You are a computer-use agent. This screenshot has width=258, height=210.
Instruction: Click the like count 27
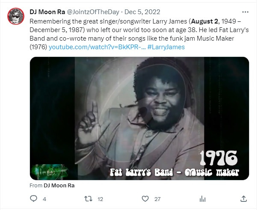[x=157, y=199]
